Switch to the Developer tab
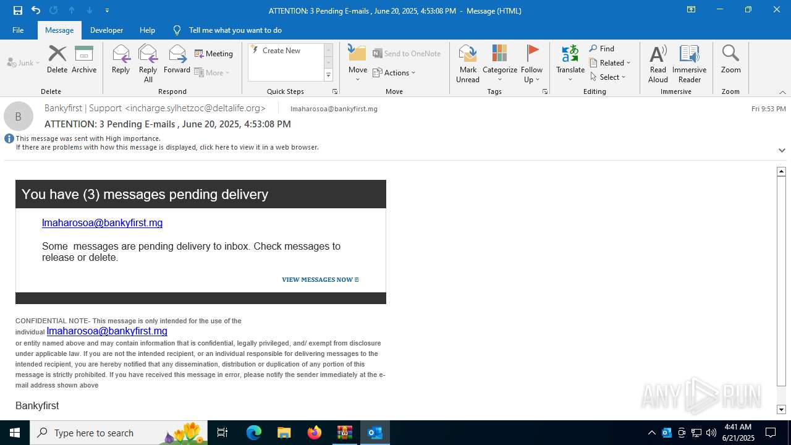Viewport: 791px width, 445px height. pos(106,30)
